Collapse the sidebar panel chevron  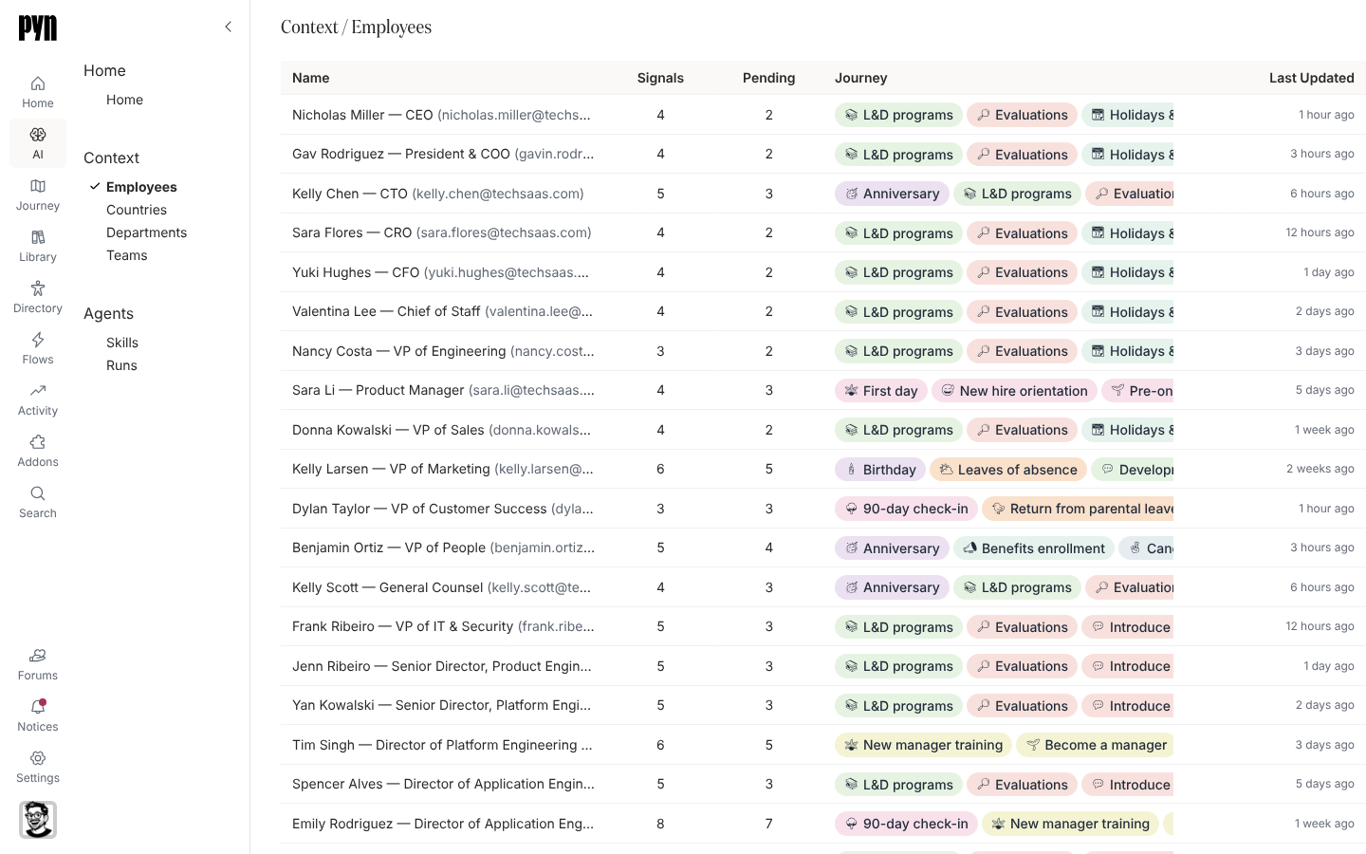(228, 27)
